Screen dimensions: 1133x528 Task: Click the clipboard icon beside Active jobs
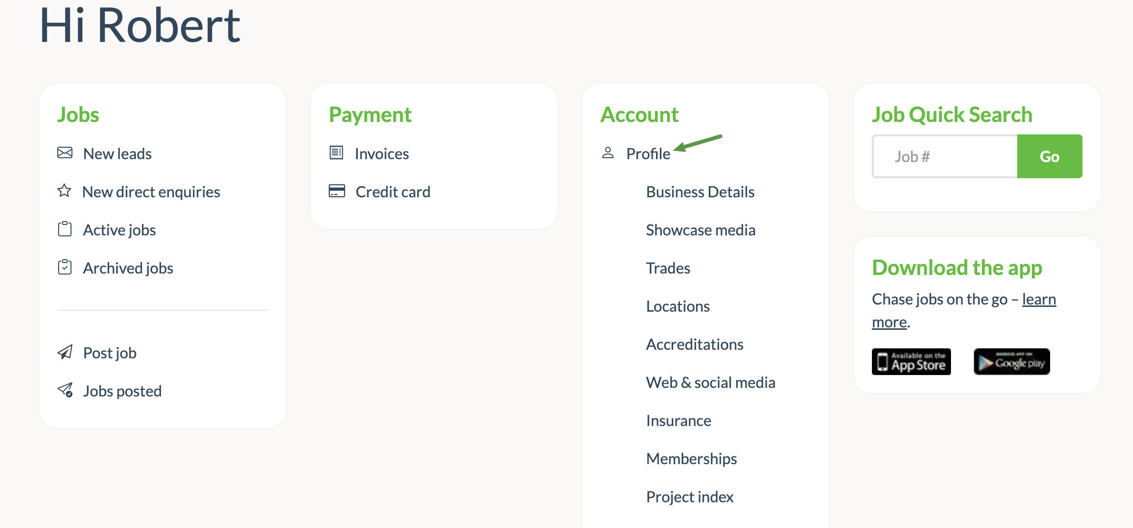tap(65, 229)
